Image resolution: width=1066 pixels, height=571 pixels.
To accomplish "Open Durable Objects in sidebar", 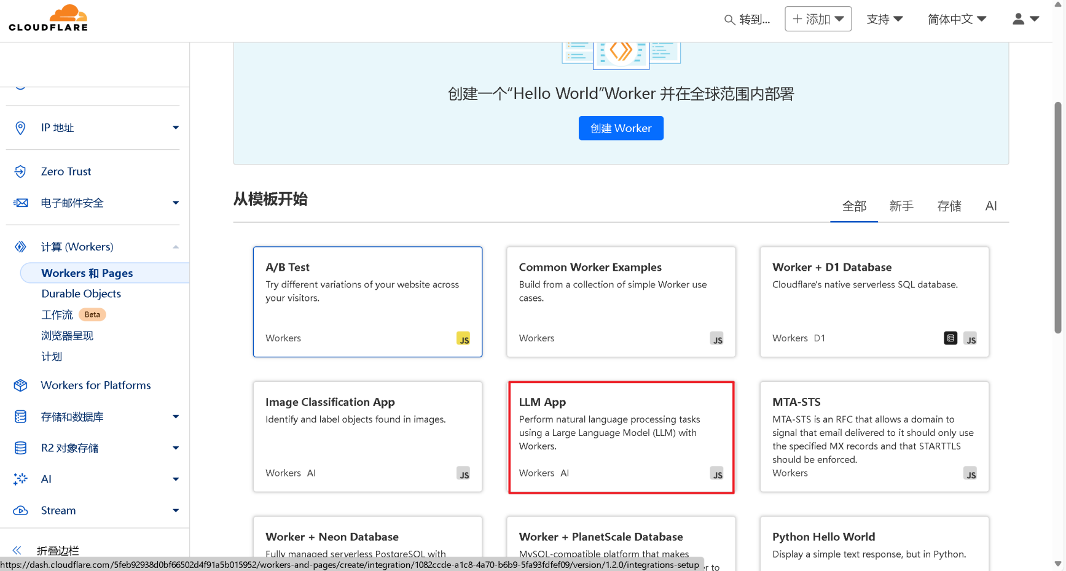I will (81, 293).
